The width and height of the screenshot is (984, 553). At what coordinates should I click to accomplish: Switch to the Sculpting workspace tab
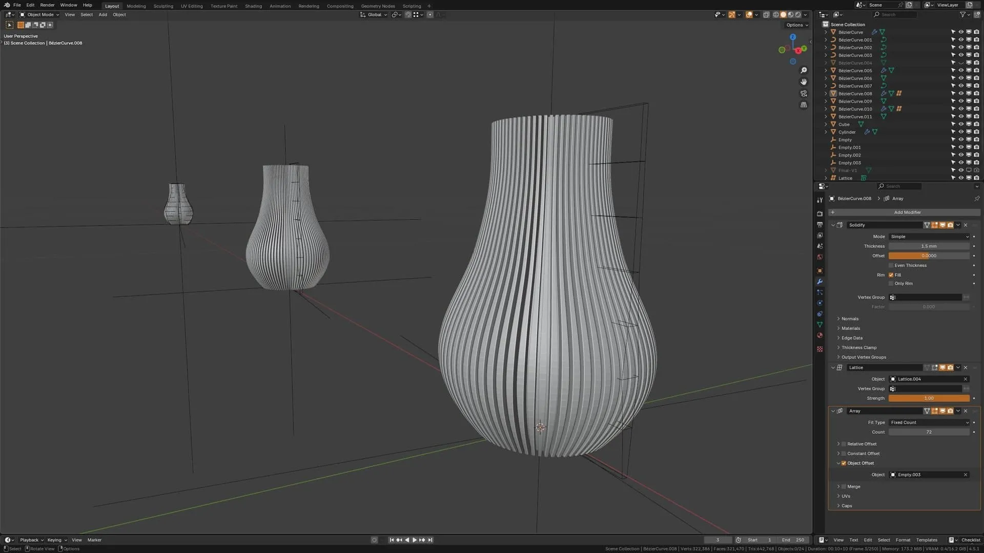click(163, 6)
